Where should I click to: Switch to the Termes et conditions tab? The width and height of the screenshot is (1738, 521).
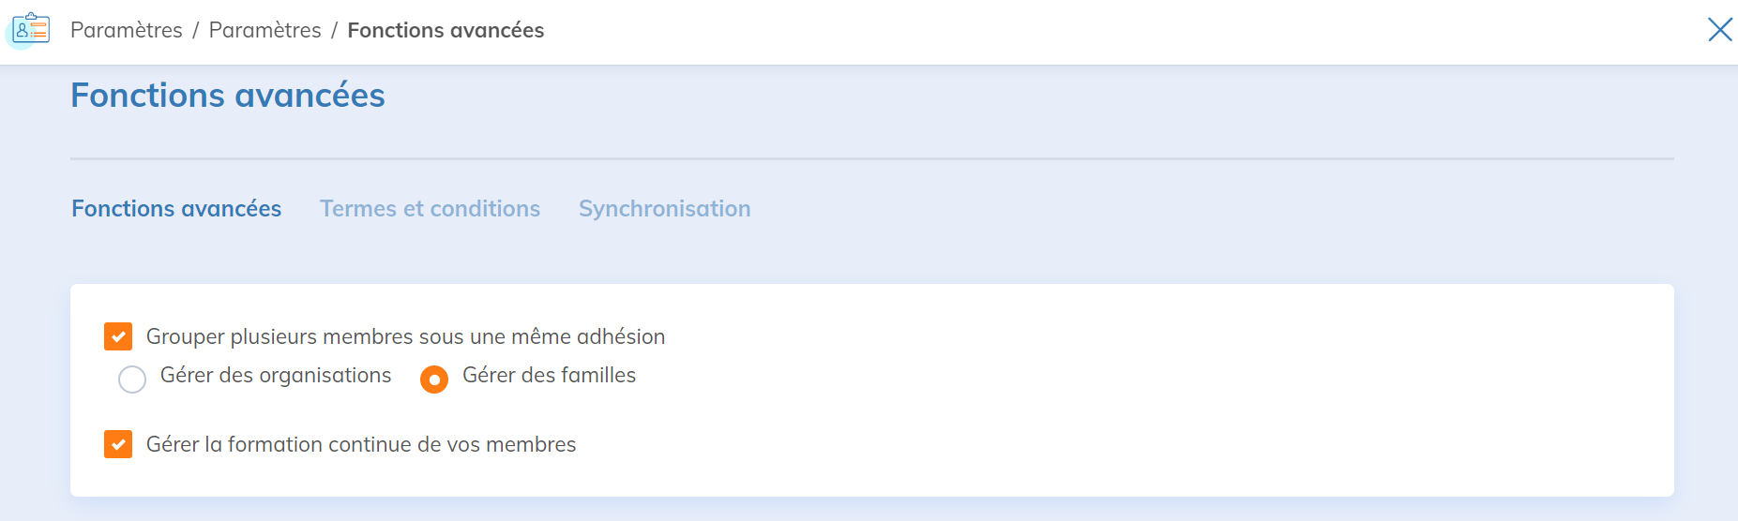[430, 209]
